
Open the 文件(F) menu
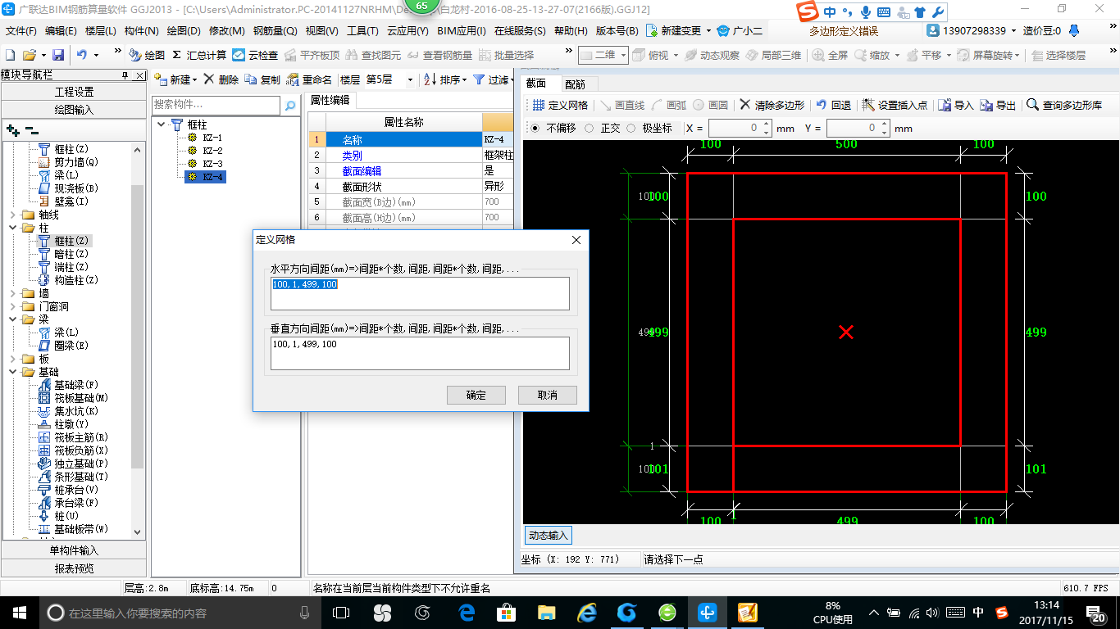(x=21, y=30)
